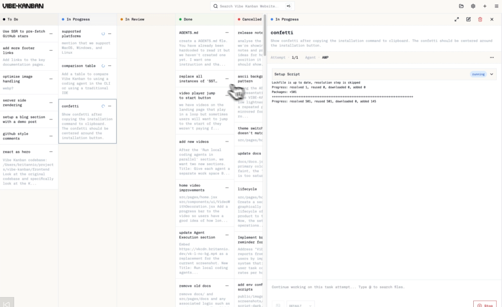Image resolution: width=502 pixels, height=307 pixels.
Task: Expand the task panel to fullscreen
Action: click(x=457, y=19)
